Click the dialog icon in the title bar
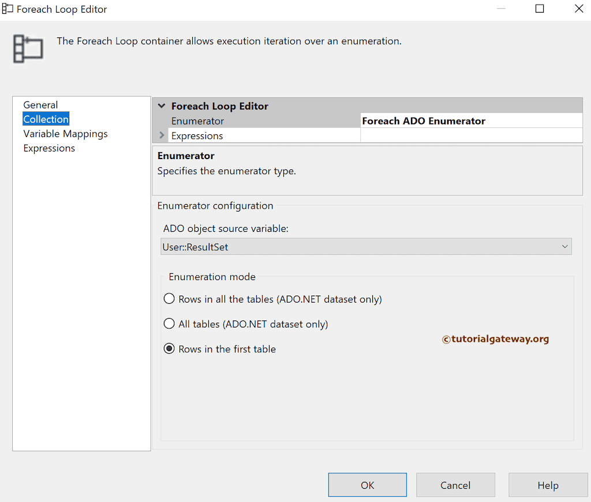Viewport: 591px width, 502px height. (x=8, y=9)
